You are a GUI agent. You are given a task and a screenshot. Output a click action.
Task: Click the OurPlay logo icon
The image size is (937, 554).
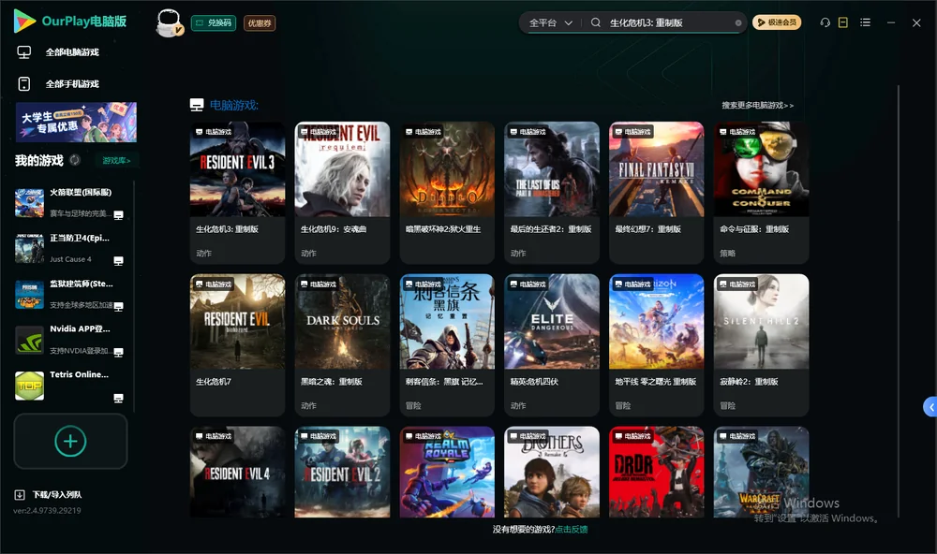coord(24,21)
